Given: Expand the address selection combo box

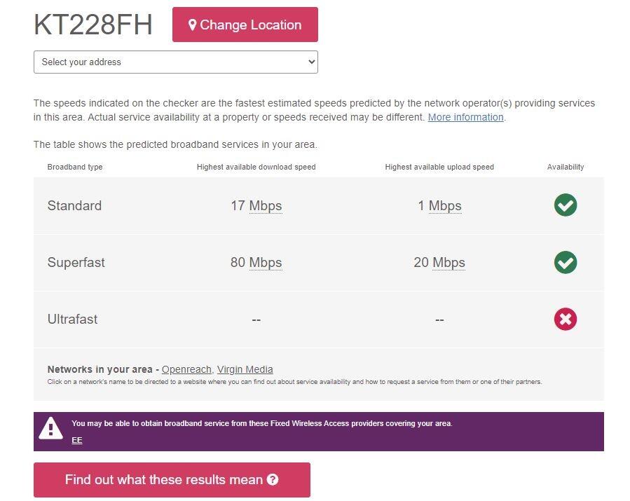Looking at the screenshot, I should click(175, 62).
